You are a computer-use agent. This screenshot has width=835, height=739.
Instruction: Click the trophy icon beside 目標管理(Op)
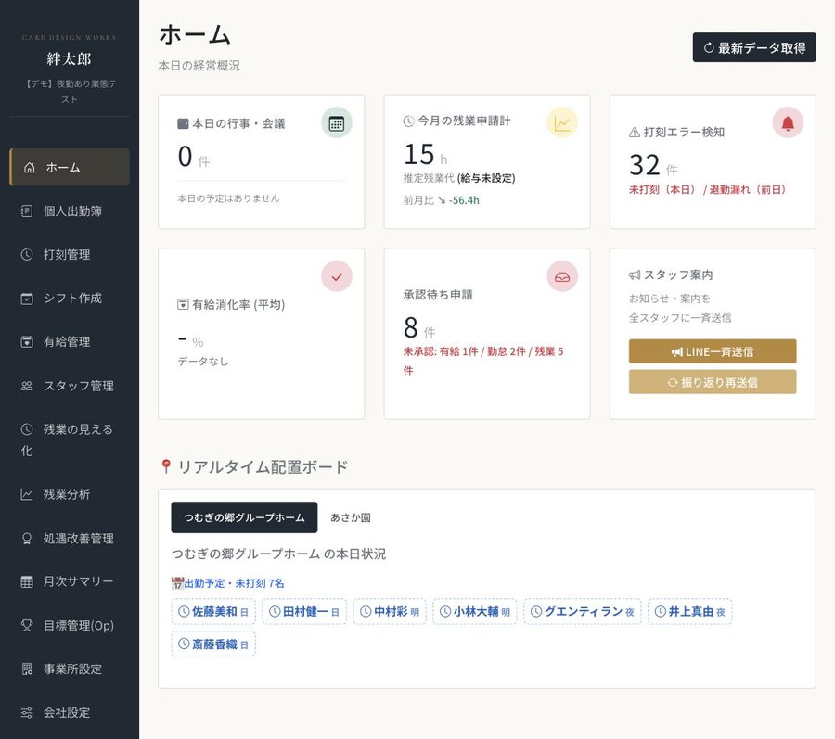pos(27,626)
